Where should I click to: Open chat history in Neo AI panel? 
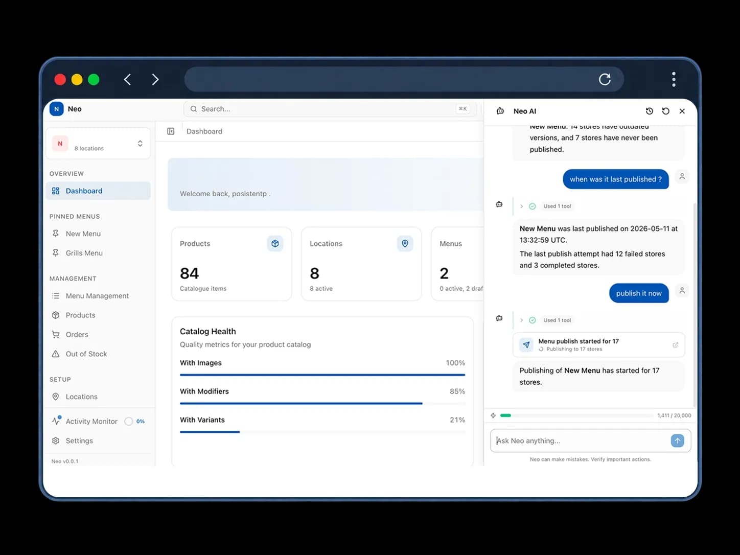[x=650, y=111]
